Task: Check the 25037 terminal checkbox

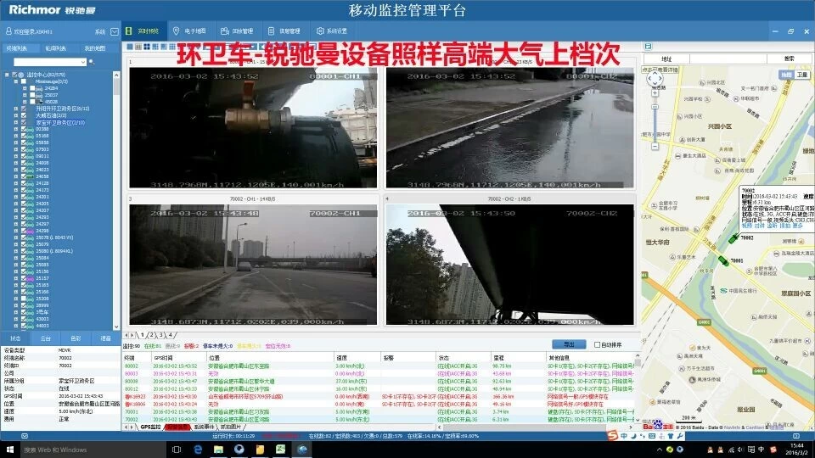Action: 32,95
